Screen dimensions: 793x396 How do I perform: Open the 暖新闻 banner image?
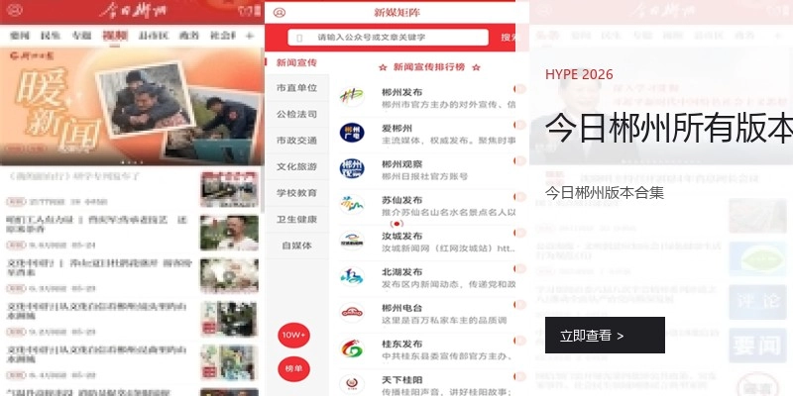tap(132, 107)
